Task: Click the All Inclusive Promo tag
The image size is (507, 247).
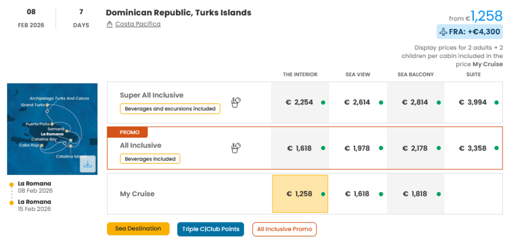Action: click(284, 229)
